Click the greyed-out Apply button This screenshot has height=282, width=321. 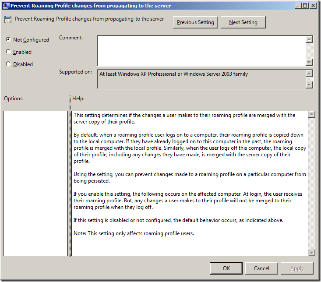click(x=297, y=268)
